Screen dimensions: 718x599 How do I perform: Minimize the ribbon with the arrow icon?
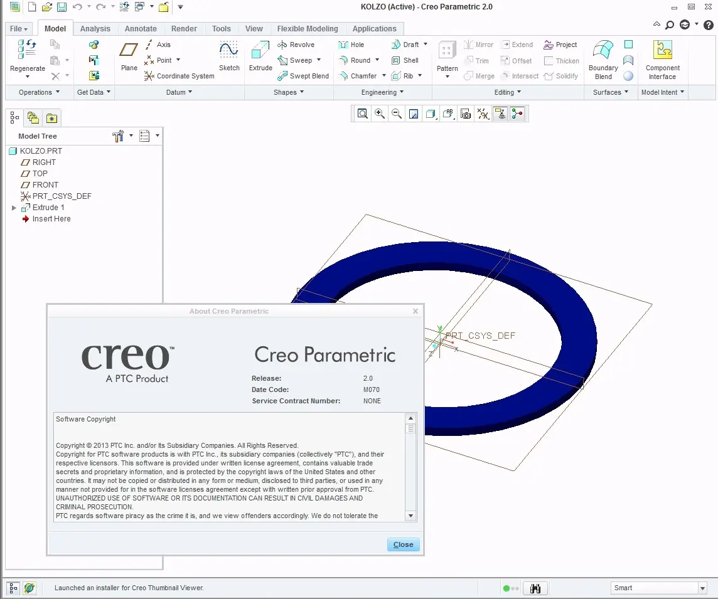tap(656, 24)
